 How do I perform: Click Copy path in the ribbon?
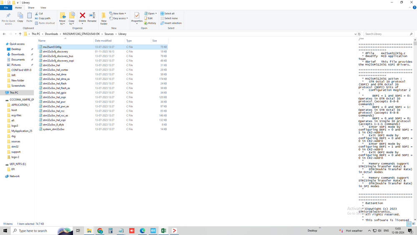(x=43, y=18)
